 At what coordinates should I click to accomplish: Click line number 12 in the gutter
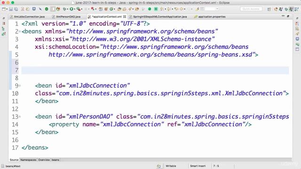(x=15, y=109)
